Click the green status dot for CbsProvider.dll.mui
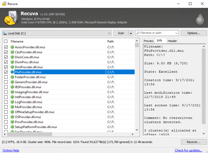208x153 pixels. (12, 52)
